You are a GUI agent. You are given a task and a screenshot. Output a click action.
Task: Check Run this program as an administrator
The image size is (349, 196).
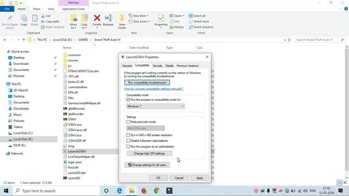point(128,146)
